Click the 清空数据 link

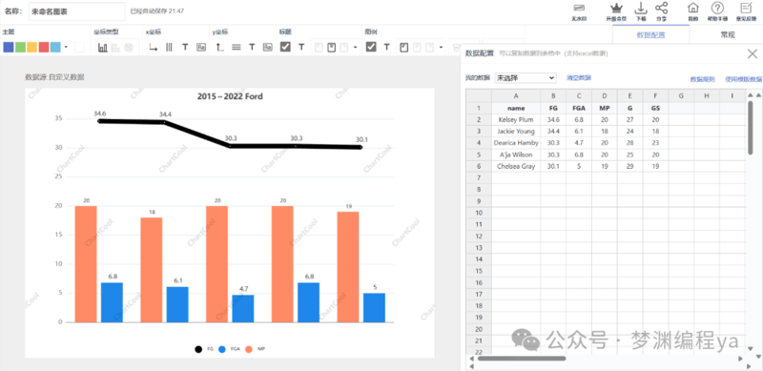pos(579,78)
